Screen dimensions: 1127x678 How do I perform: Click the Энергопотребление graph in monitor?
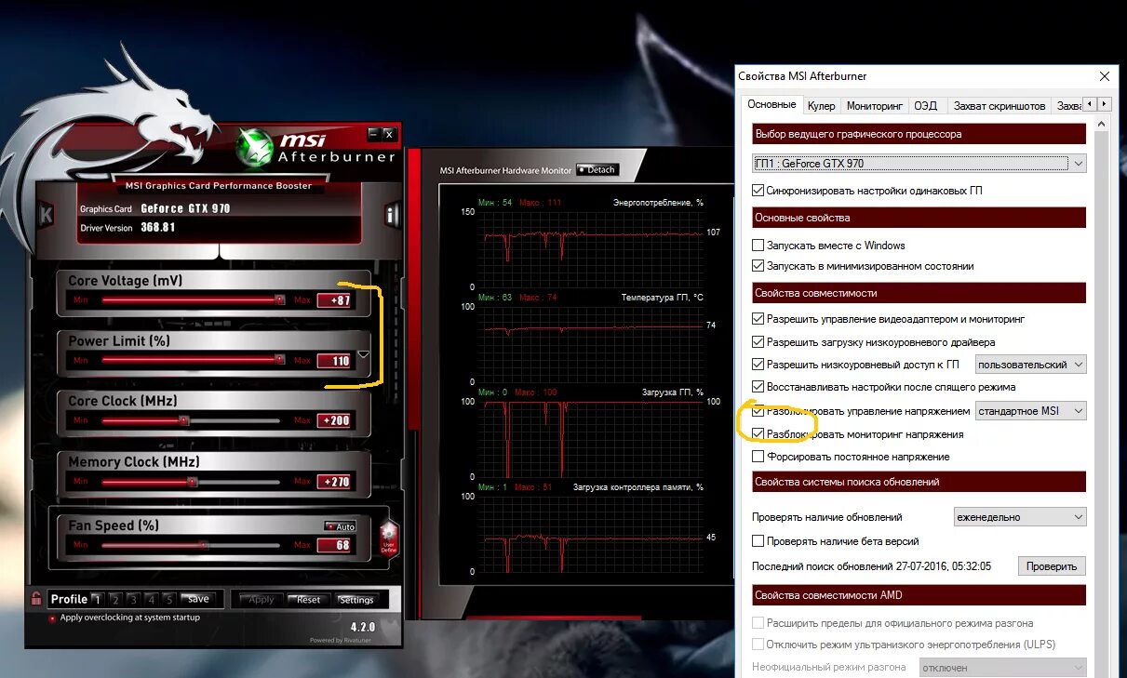point(591,250)
